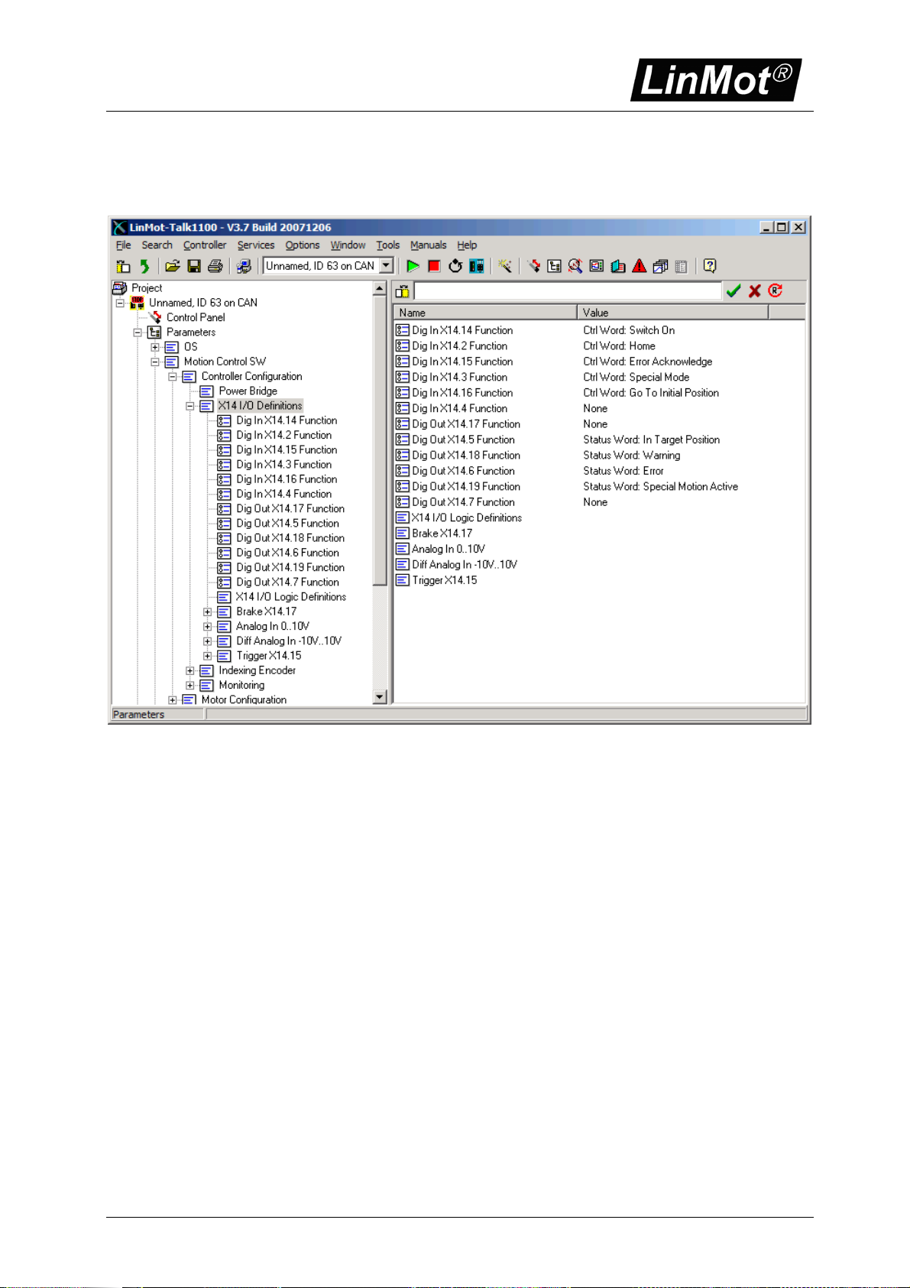This screenshot has width=910, height=1288.
Task: Click value 'Status Word: In Target Position'
Action: pyautogui.click(x=652, y=440)
